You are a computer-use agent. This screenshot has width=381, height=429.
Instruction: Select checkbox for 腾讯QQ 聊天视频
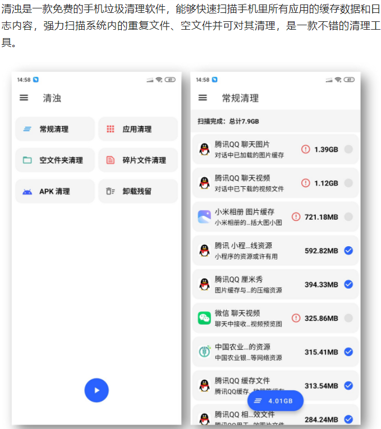point(348,183)
